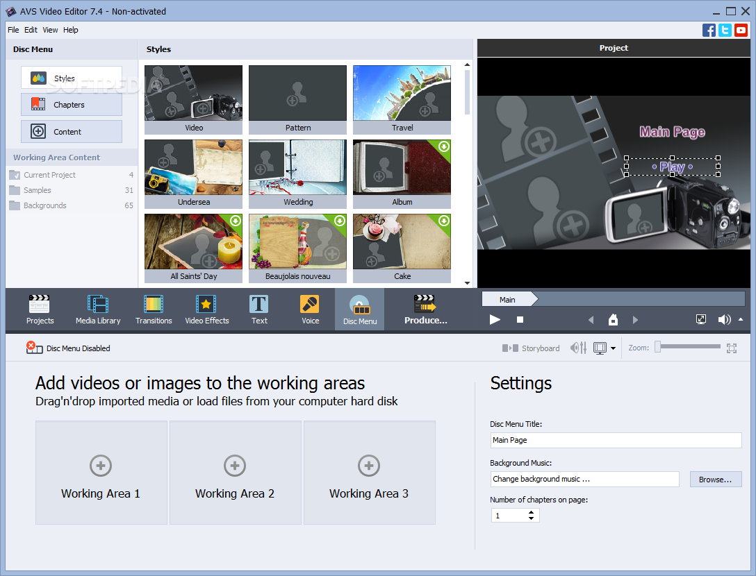Select the Text tool
The width and height of the screenshot is (756, 576).
[259, 310]
